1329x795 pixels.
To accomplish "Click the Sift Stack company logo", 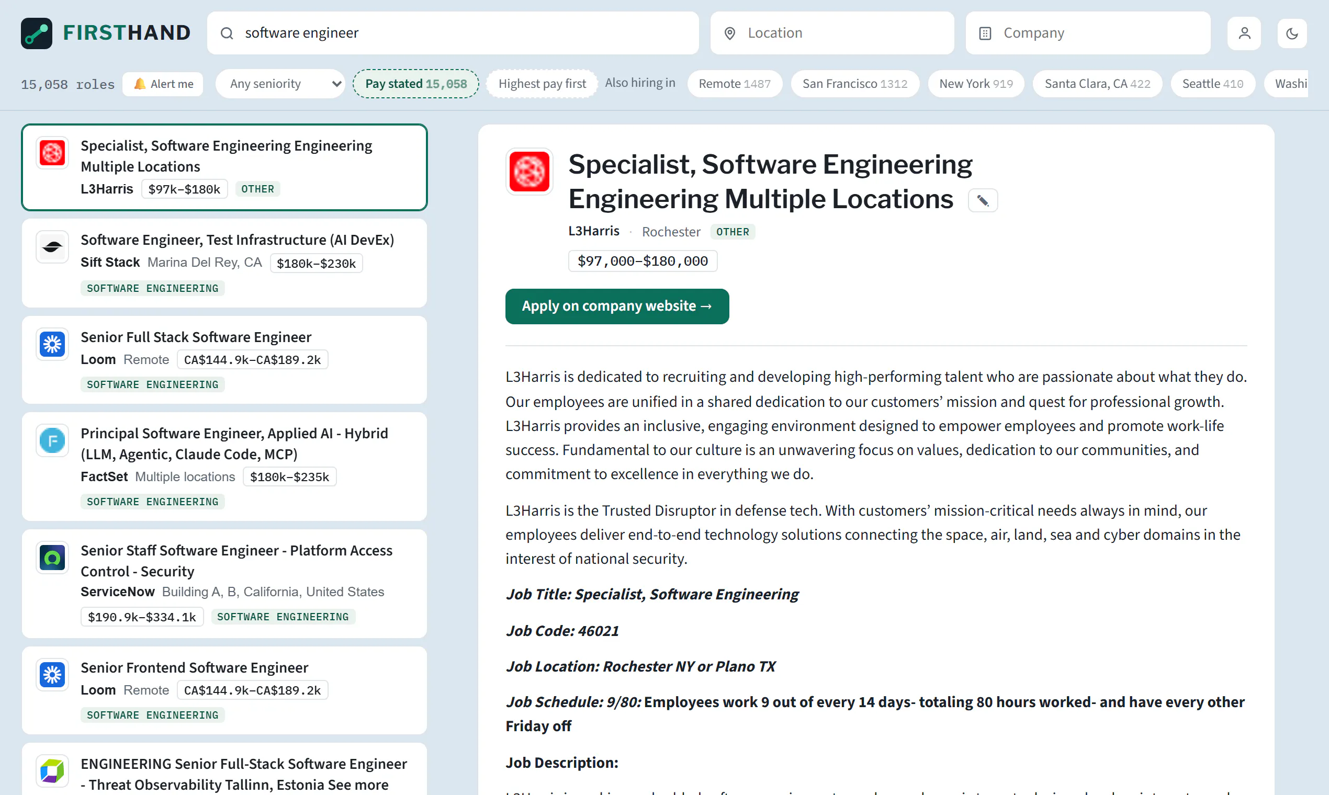I will point(52,247).
